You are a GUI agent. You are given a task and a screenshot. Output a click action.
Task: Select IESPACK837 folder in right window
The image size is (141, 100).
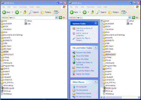coord(109,54)
